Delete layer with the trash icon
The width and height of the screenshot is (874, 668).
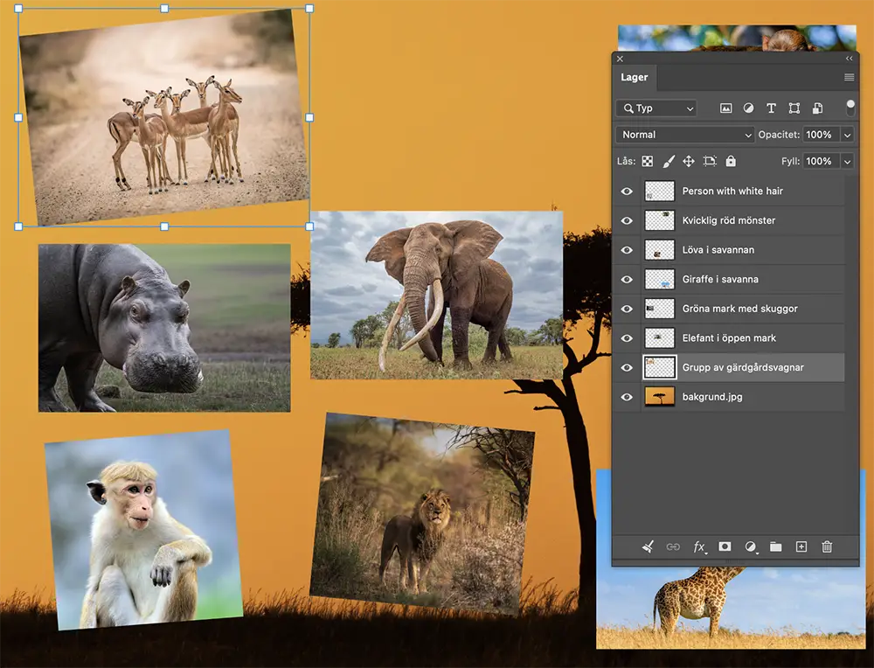(828, 546)
